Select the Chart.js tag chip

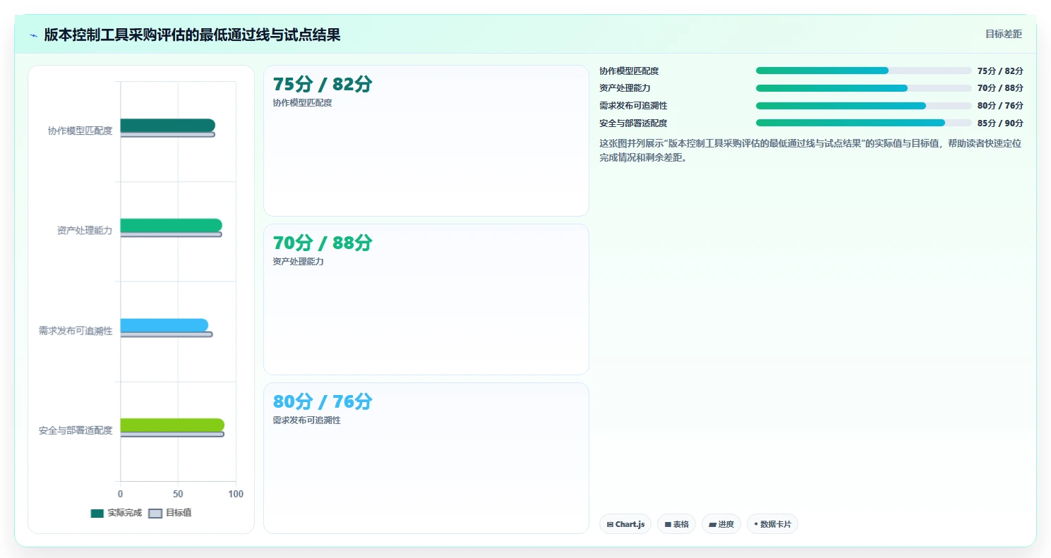(625, 524)
